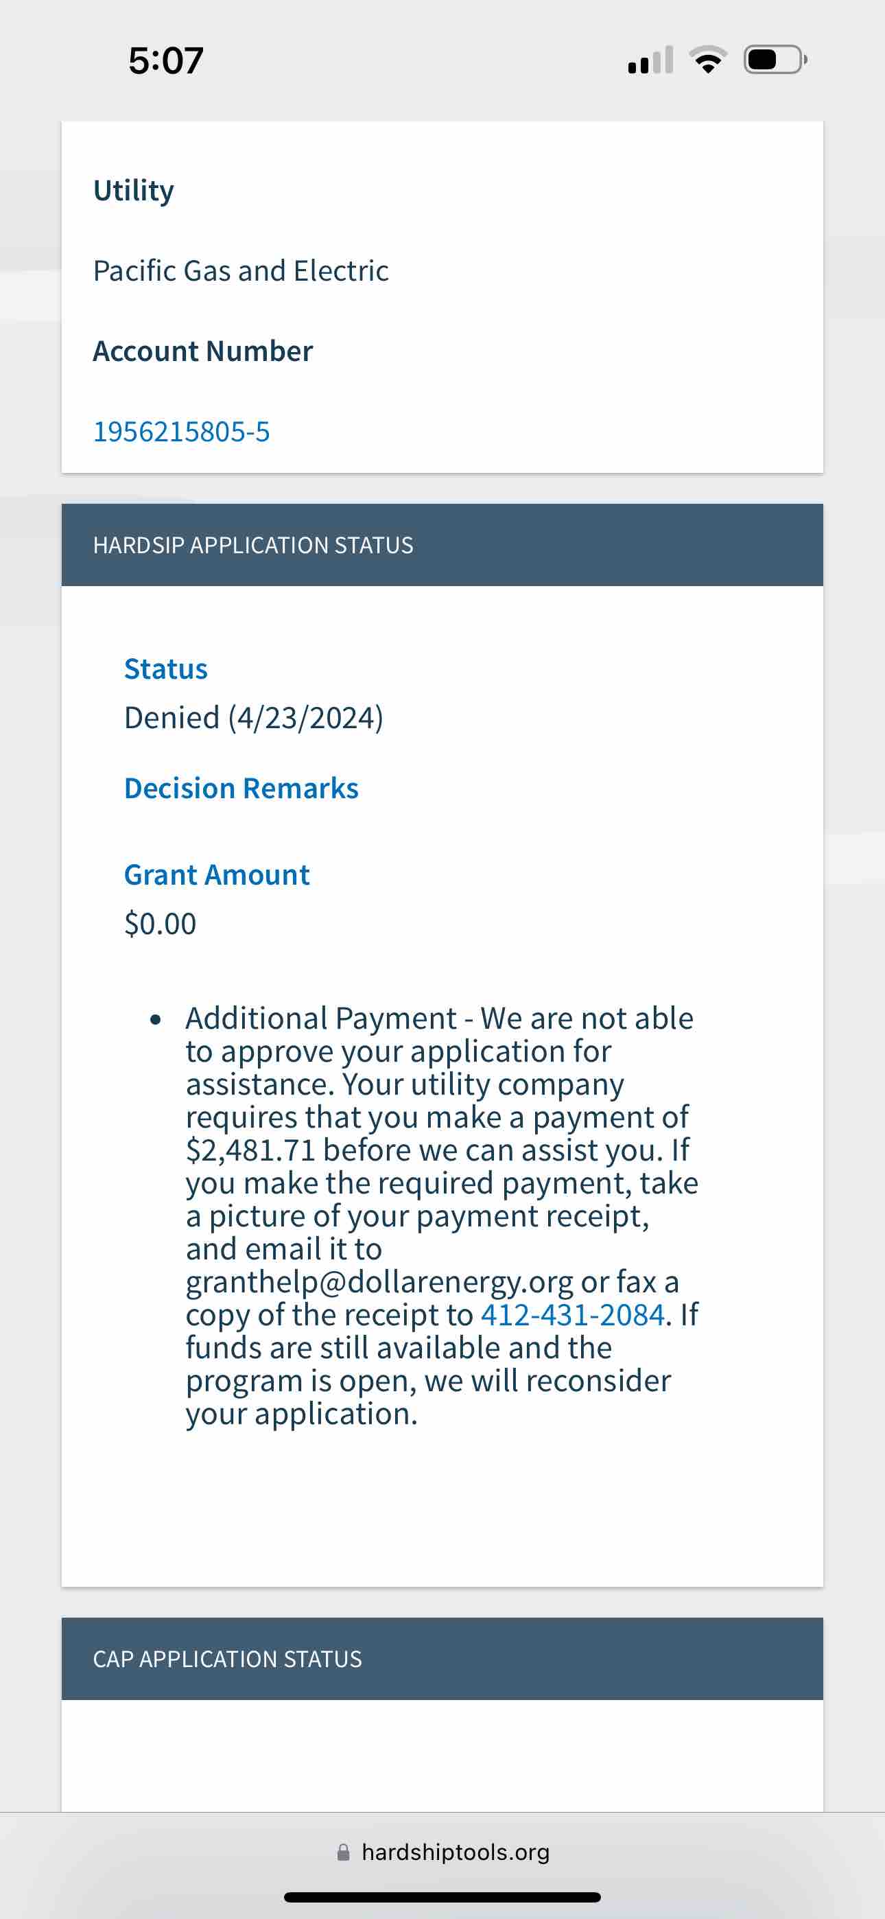
Task: Call fax number 412-431-2084 link
Action: (572, 1315)
